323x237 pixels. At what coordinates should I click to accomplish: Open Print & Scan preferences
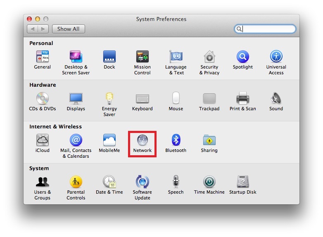pyautogui.click(x=242, y=99)
